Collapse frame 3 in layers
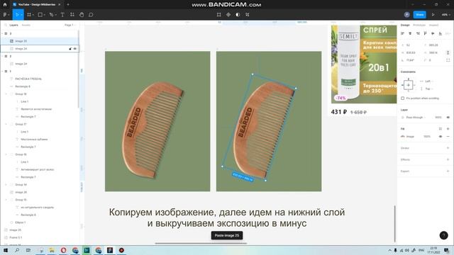Screen dimensions: 454x255 point(2,33)
